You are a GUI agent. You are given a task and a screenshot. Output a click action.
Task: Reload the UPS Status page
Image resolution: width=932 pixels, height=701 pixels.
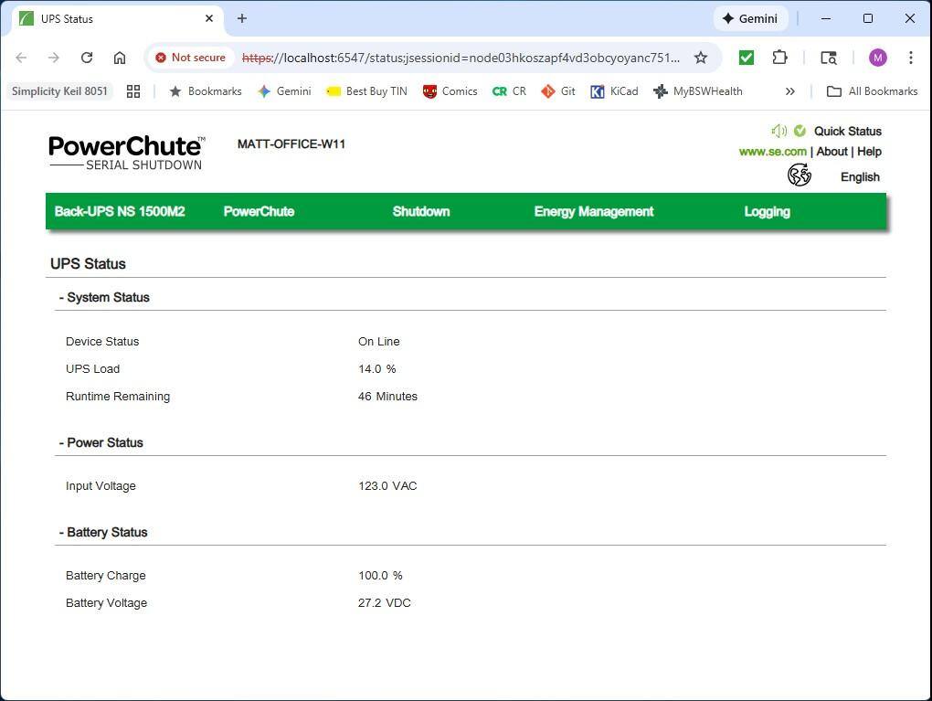click(x=87, y=58)
